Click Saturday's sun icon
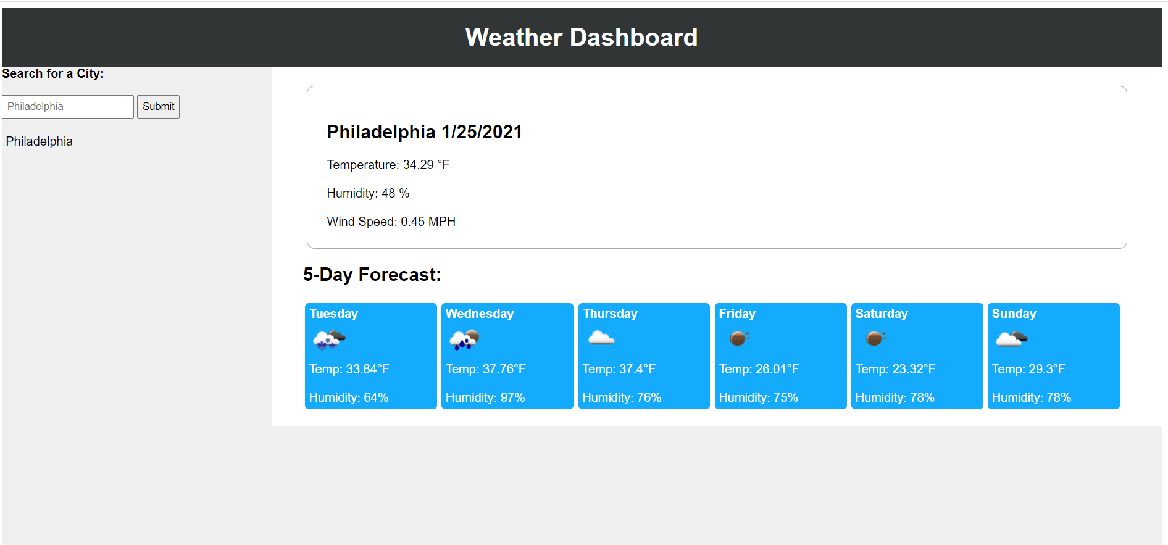1168x545 pixels. tap(874, 338)
